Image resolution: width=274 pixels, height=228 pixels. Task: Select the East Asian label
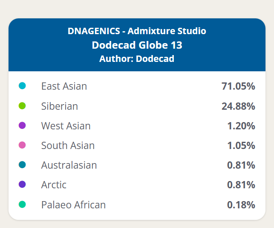(64, 86)
